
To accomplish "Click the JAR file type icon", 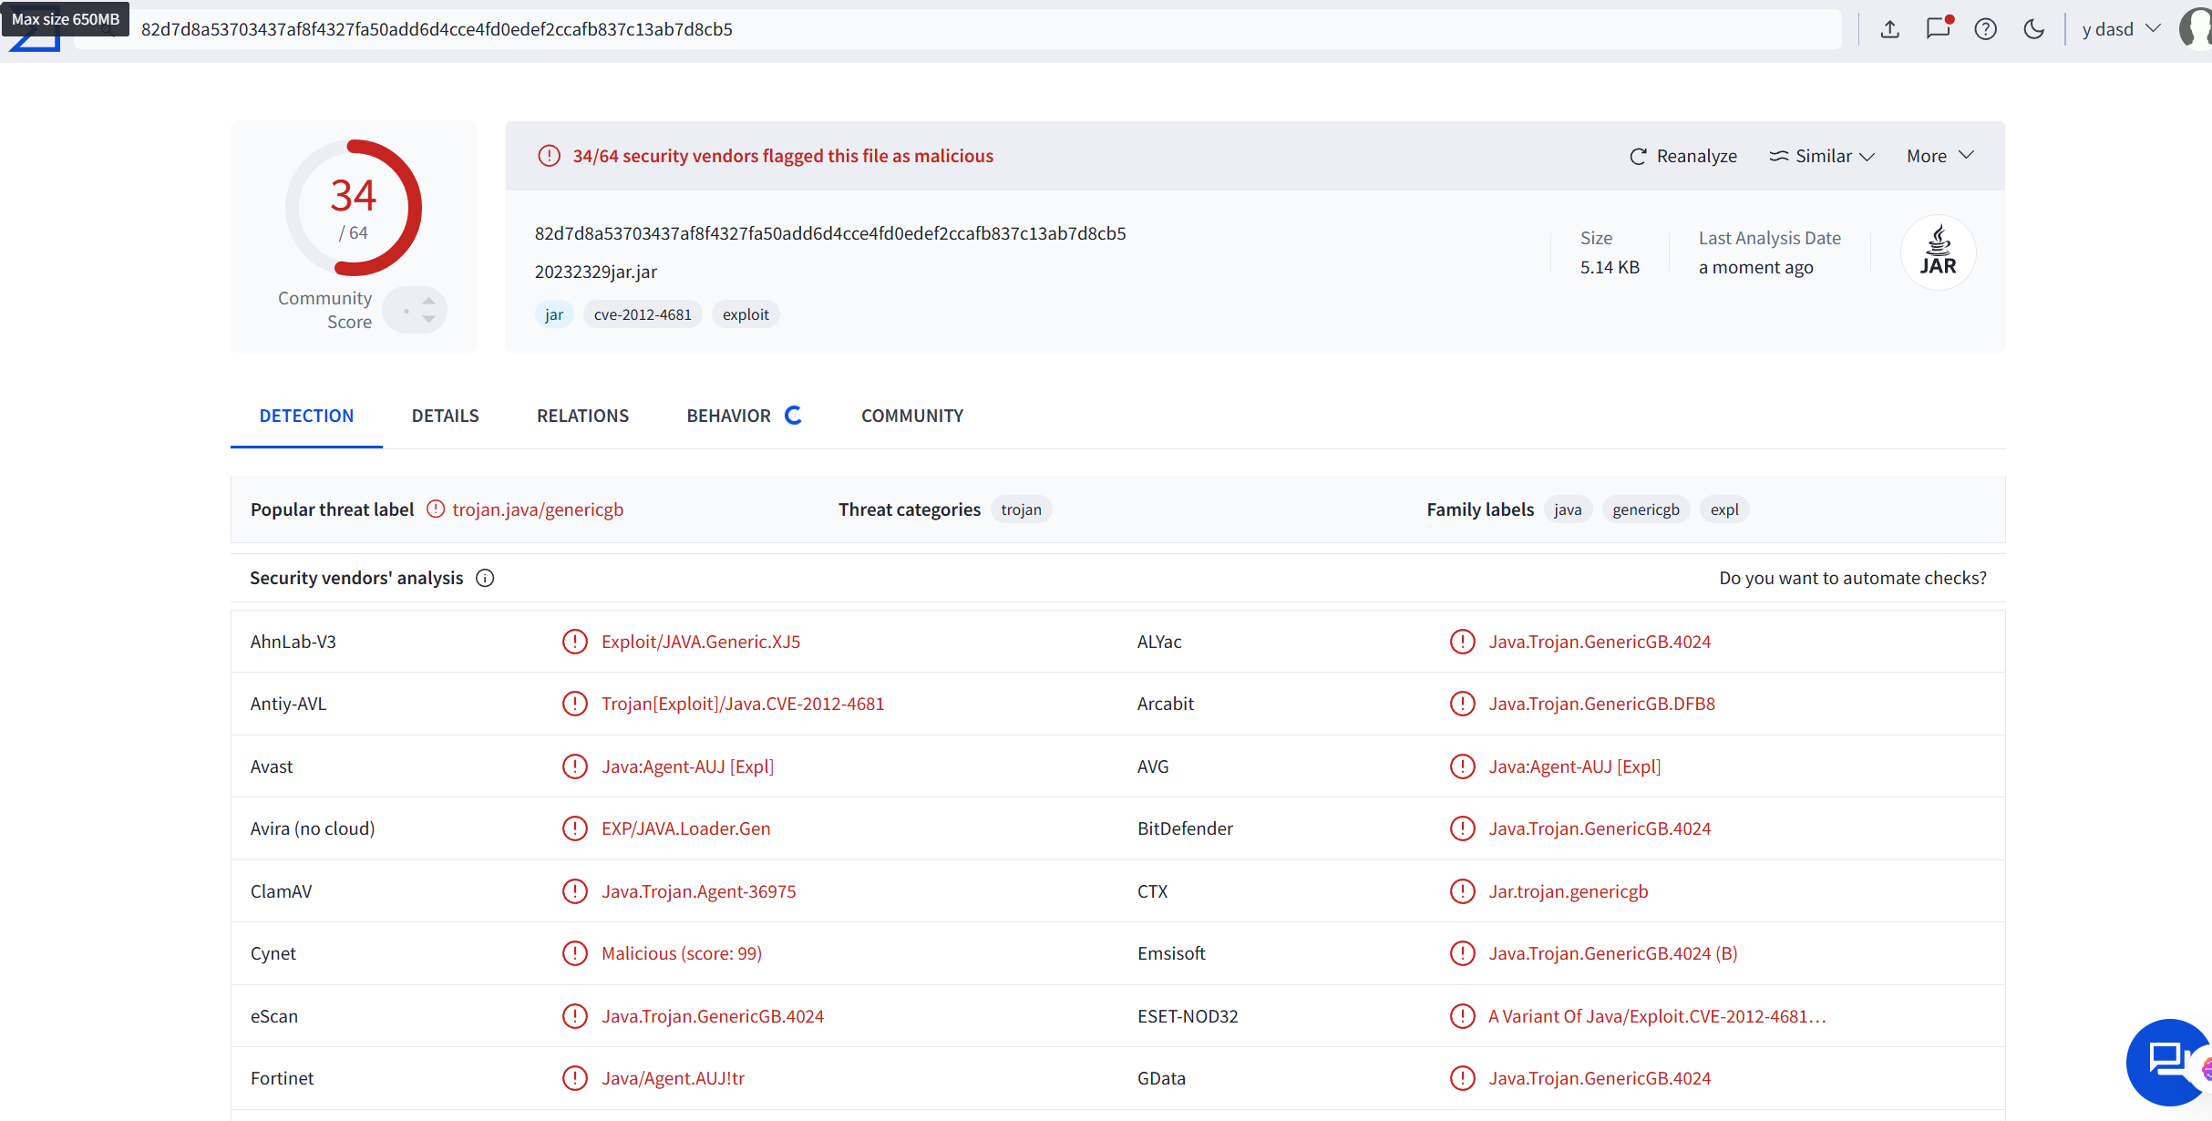I will (1938, 252).
